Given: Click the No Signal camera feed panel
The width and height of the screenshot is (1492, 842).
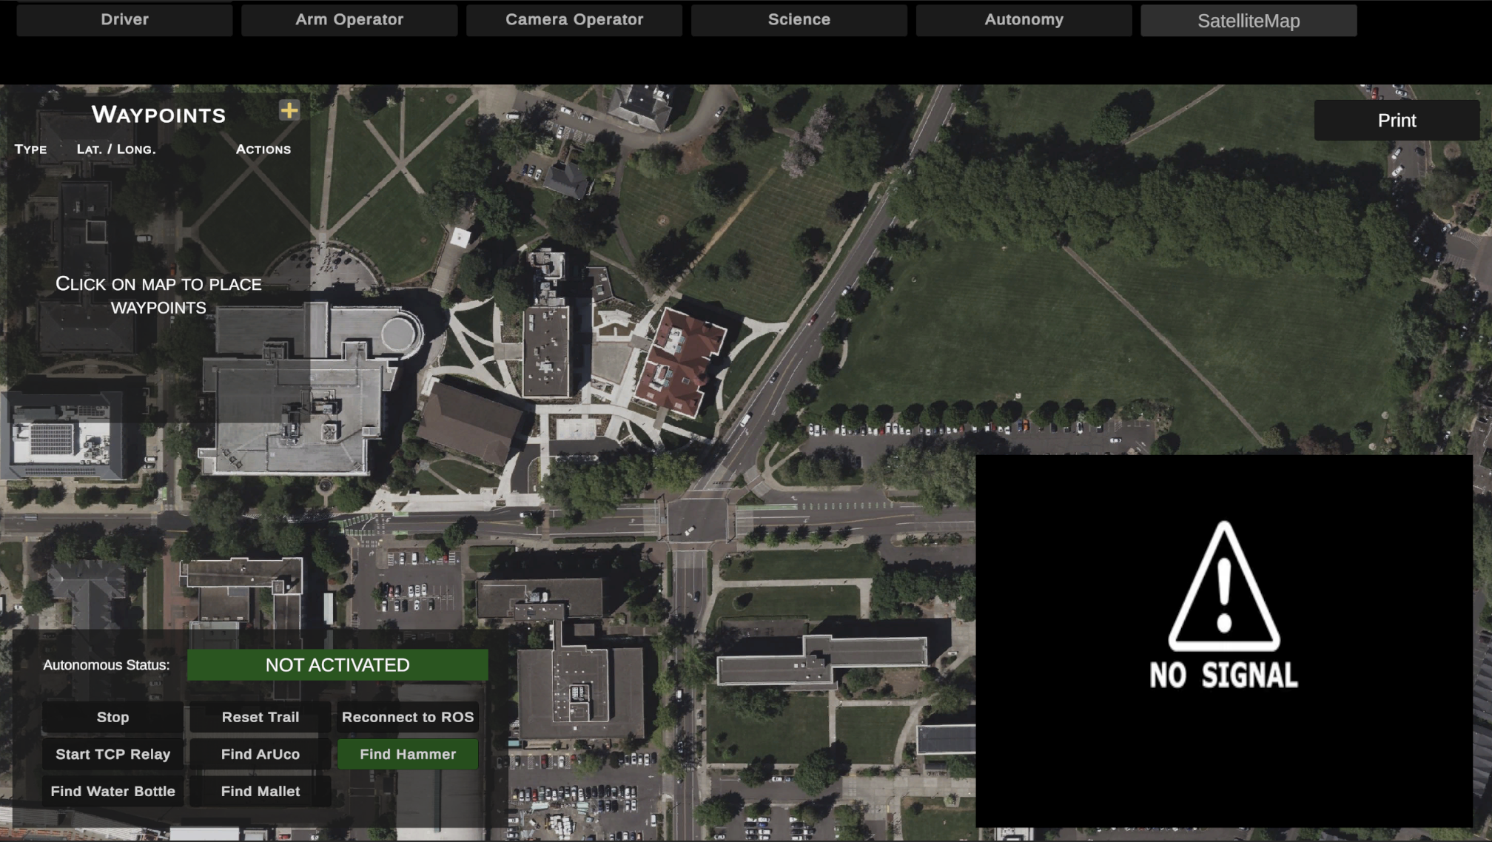Looking at the screenshot, I should (x=1224, y=641).
